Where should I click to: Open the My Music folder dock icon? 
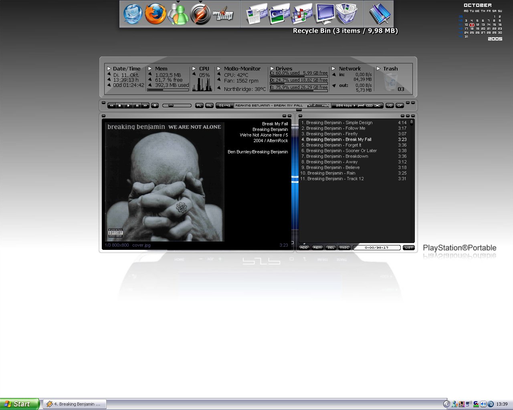click(x=302, y=14)
